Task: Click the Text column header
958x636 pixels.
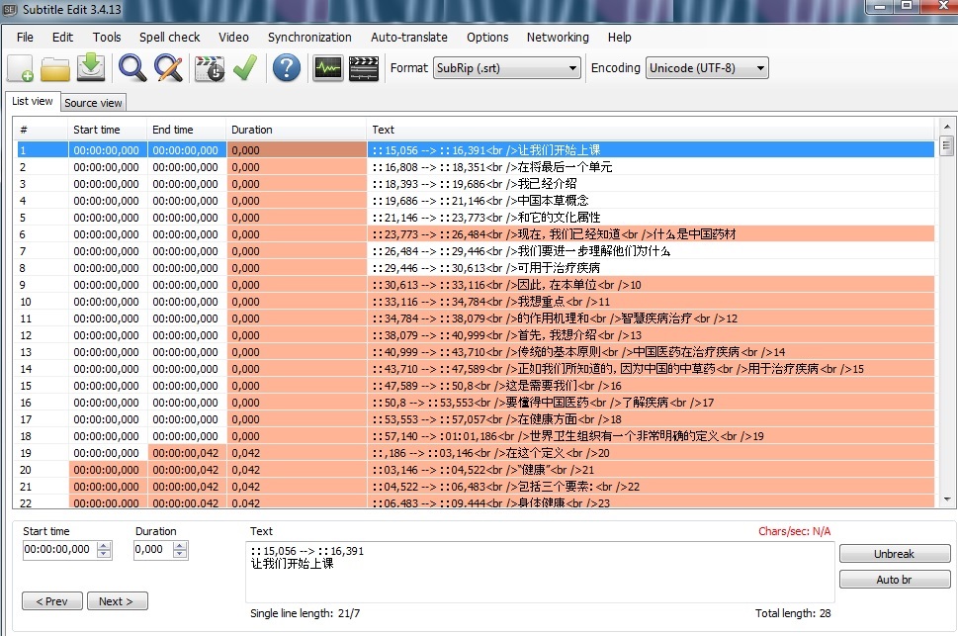Action: coord(651,130)
